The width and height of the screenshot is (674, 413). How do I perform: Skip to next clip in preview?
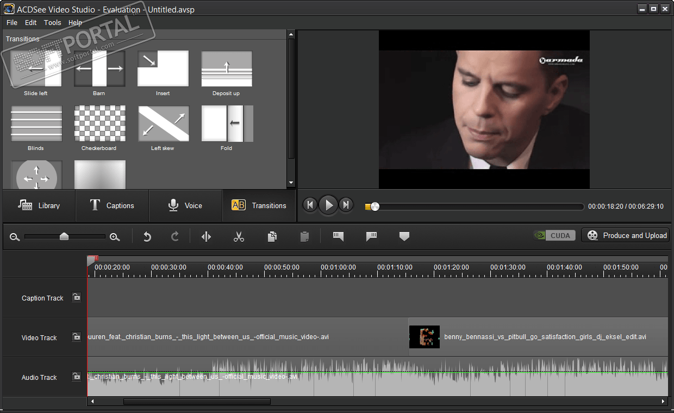[x=346, y=205]
